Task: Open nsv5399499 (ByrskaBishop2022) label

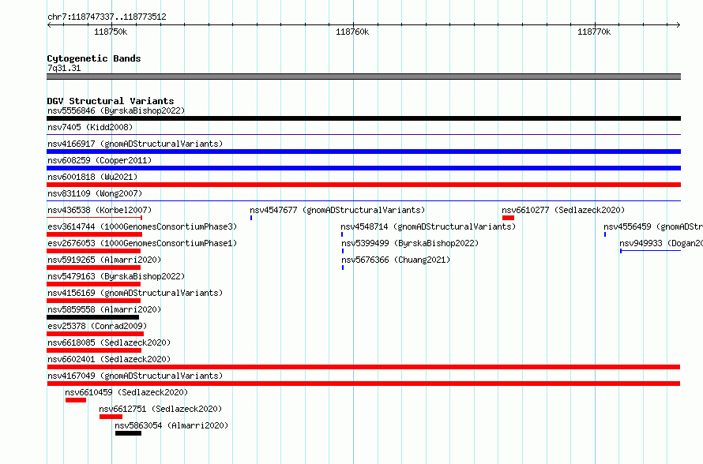Action: pyautogui.click(x=410, y=243)
